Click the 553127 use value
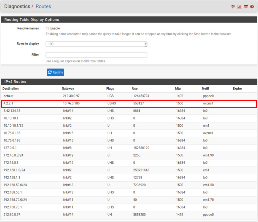258x222 pixels. click(x=139, y=103)
